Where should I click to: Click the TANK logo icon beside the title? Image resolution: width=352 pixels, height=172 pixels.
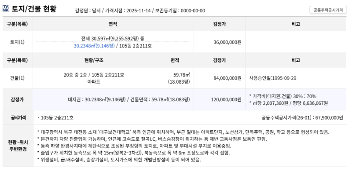(x=6, y=8)
